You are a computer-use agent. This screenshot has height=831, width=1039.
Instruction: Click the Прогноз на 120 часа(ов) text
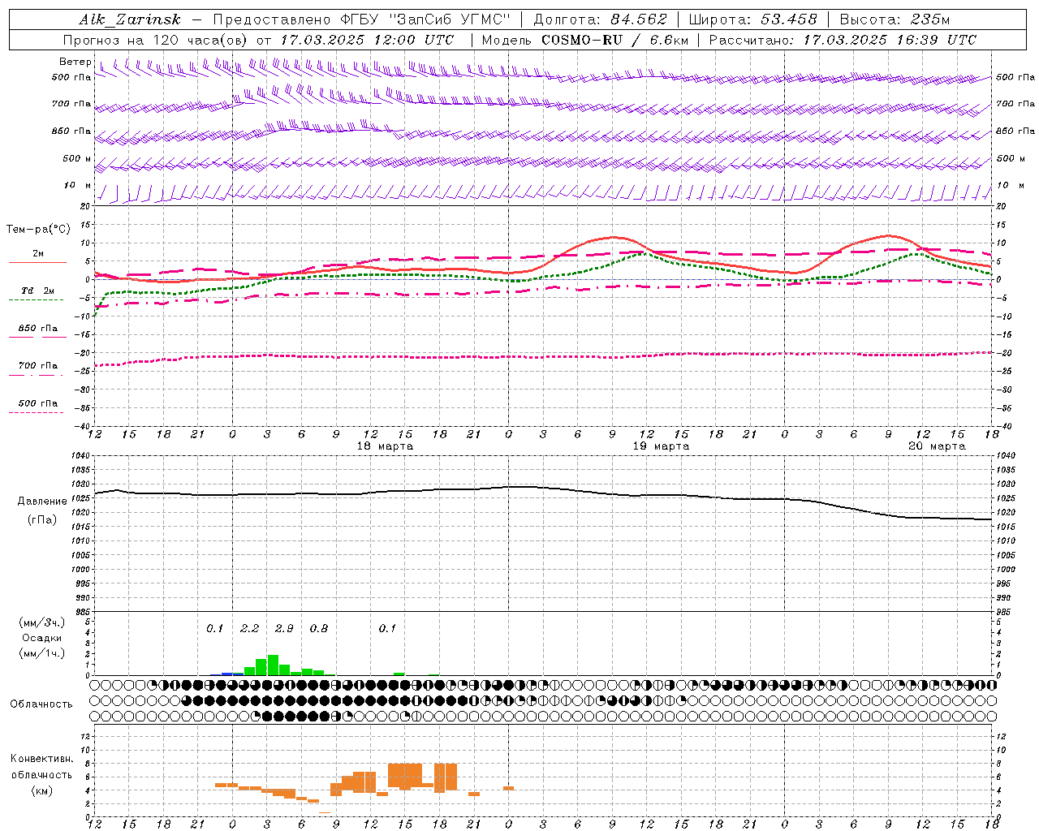tap(156, 40)
